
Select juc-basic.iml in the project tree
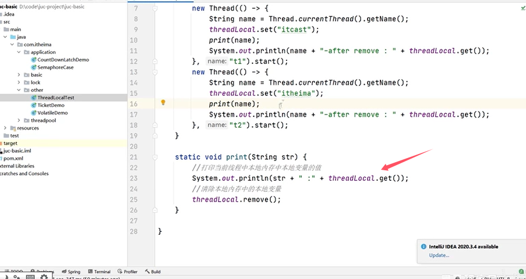pyautogui.click(x=17, y=151)
